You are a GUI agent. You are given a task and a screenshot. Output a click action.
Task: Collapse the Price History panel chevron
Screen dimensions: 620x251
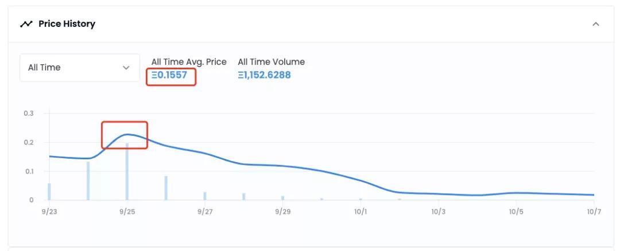(x=595, y=24)
